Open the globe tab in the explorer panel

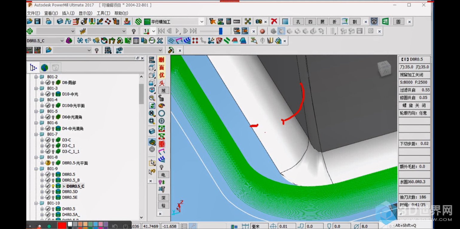45,67
